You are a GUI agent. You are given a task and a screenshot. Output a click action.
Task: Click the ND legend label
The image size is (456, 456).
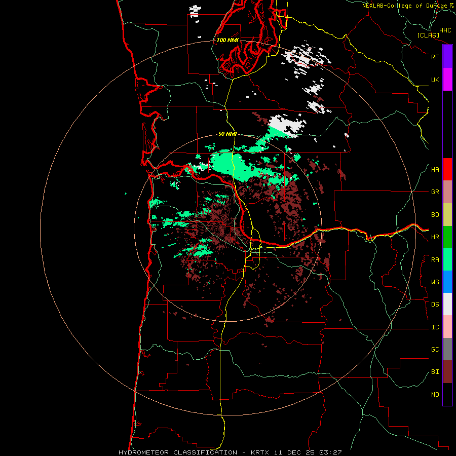click(435, 395)
